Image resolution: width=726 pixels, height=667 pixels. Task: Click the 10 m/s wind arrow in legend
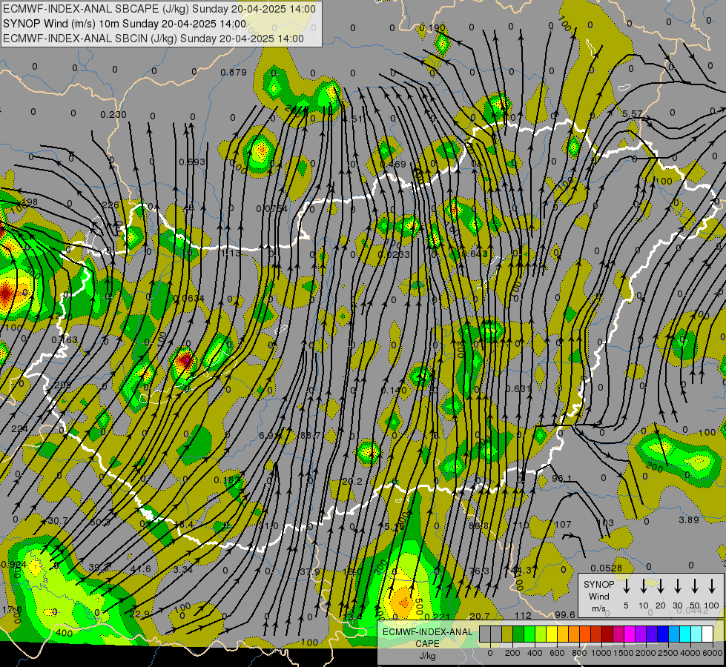pyautogui.click(x=644, y=586)
